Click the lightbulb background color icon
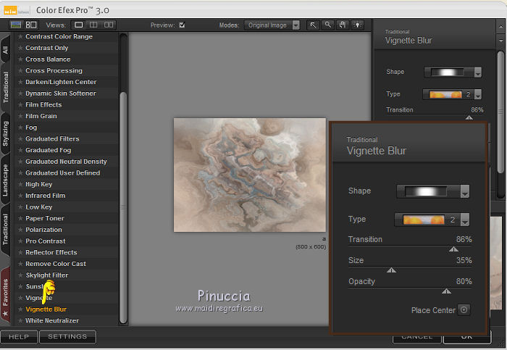Viewport: 507px width, 350px height. tap(357, 25)
